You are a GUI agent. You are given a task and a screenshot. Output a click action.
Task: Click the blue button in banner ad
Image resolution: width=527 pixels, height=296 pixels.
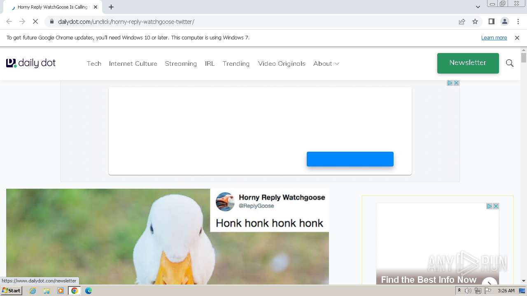tap(350, 159)
